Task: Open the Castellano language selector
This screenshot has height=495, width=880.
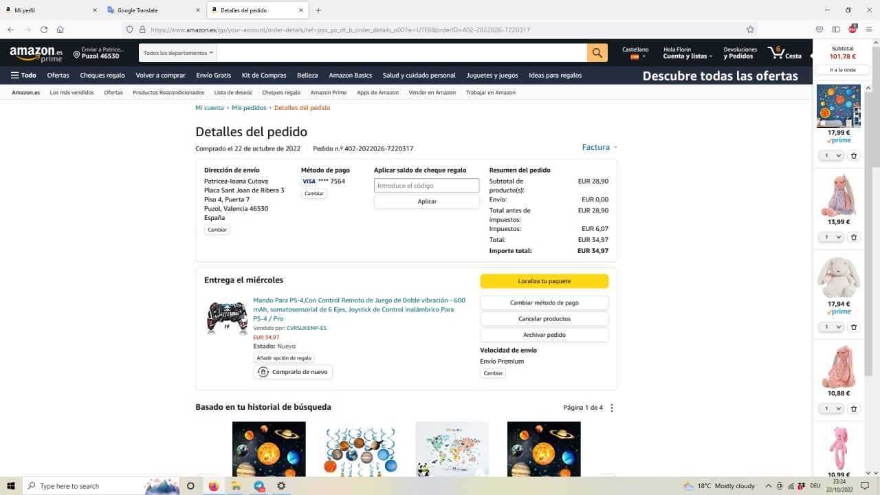Action: (x=635, y=53)
